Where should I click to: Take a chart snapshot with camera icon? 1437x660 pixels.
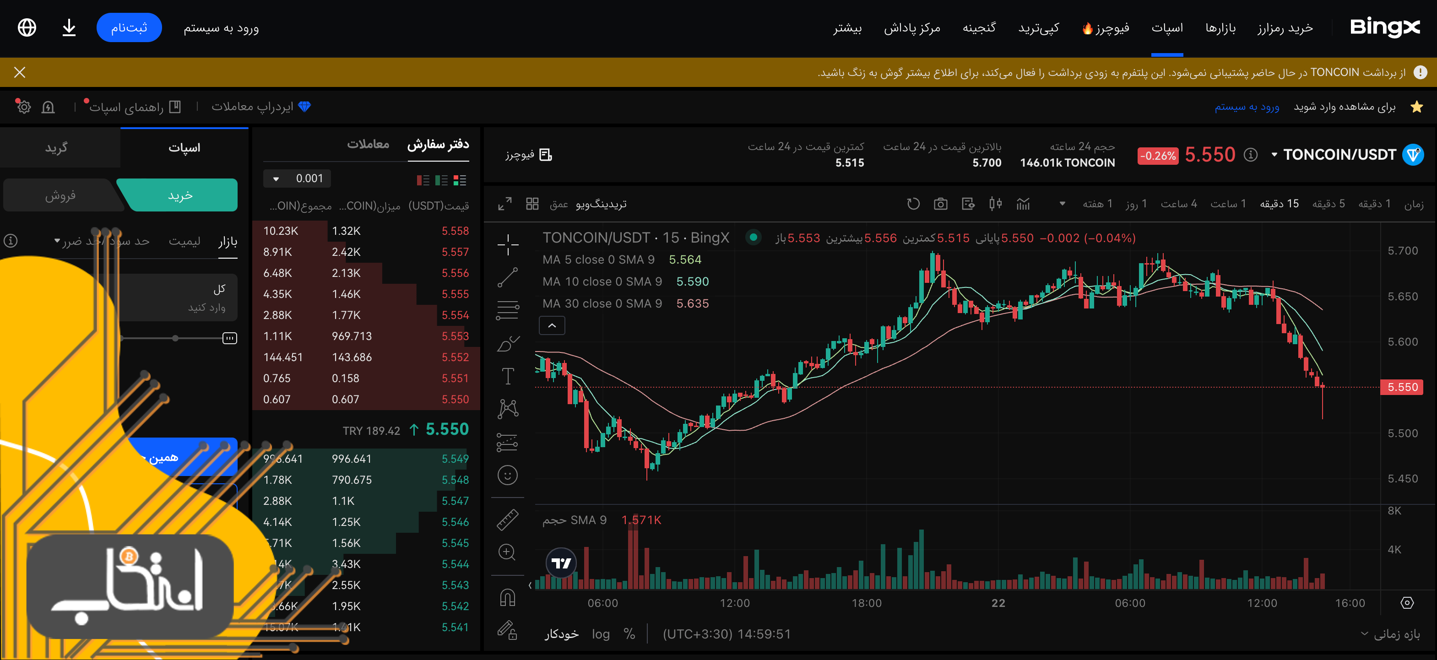pos(940,204)
